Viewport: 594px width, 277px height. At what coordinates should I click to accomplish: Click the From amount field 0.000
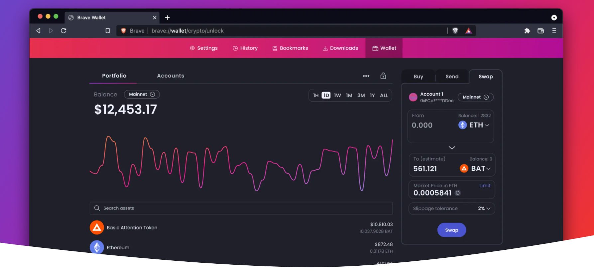tap(422, 125)
